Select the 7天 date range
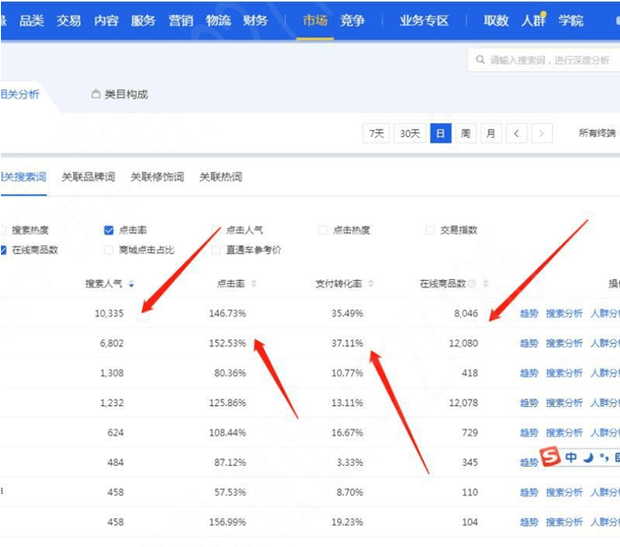The image size is (620, 547). (376, 133)
